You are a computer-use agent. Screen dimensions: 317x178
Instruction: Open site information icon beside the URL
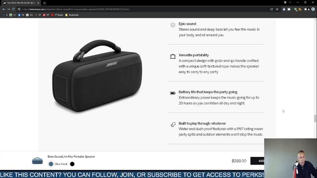(x=19, y=9)
